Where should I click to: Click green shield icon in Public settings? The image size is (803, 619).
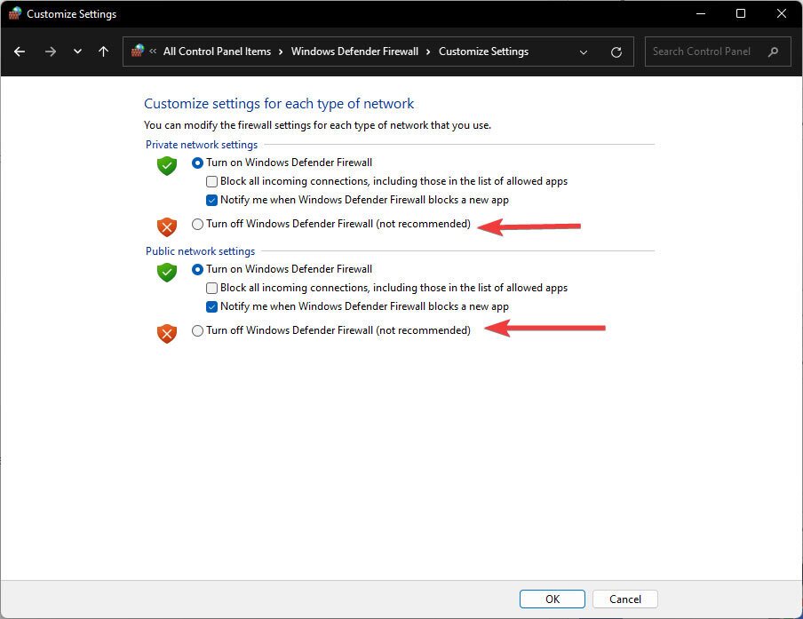click(x=167, y=273)
